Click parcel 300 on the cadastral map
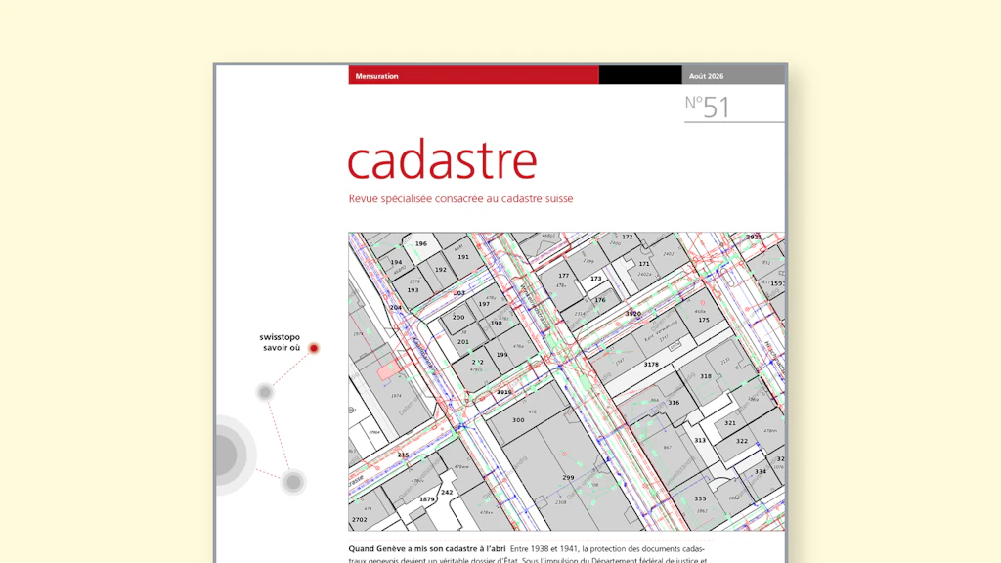This screenshot has height=563, width=1001. pos(518,420)
